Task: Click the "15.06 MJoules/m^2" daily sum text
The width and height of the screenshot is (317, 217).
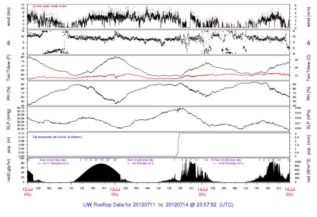Action: 230,163
